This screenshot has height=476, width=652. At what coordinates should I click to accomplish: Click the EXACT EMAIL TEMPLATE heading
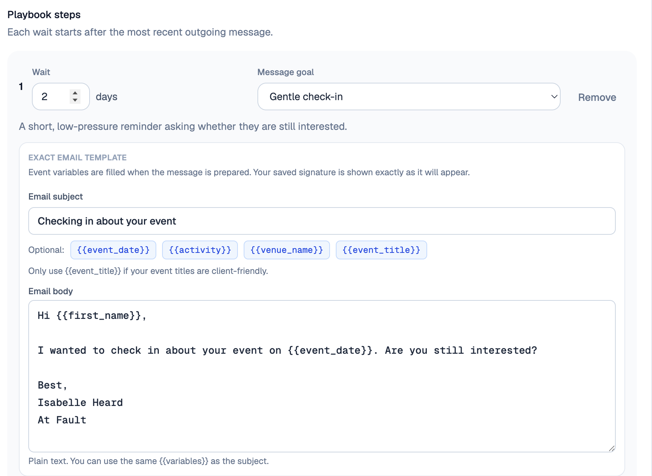pyautogui.click(x=77, y=157)
